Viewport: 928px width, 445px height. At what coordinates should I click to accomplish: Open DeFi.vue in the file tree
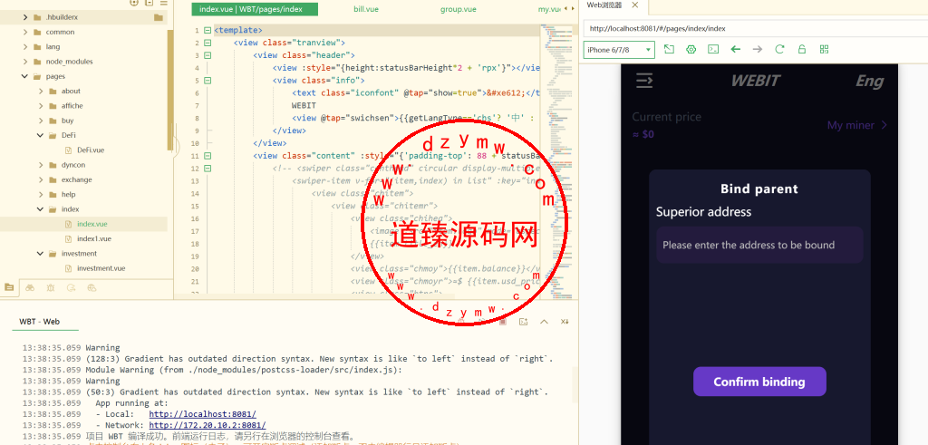(90, 150)
